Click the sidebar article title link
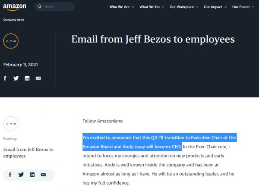This screenshot has width=259, height=192. 28,152
